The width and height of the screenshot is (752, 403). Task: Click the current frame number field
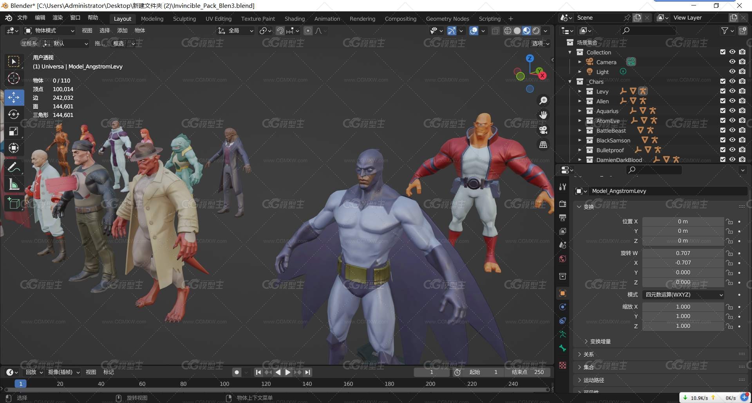click(x=432, y=372)
